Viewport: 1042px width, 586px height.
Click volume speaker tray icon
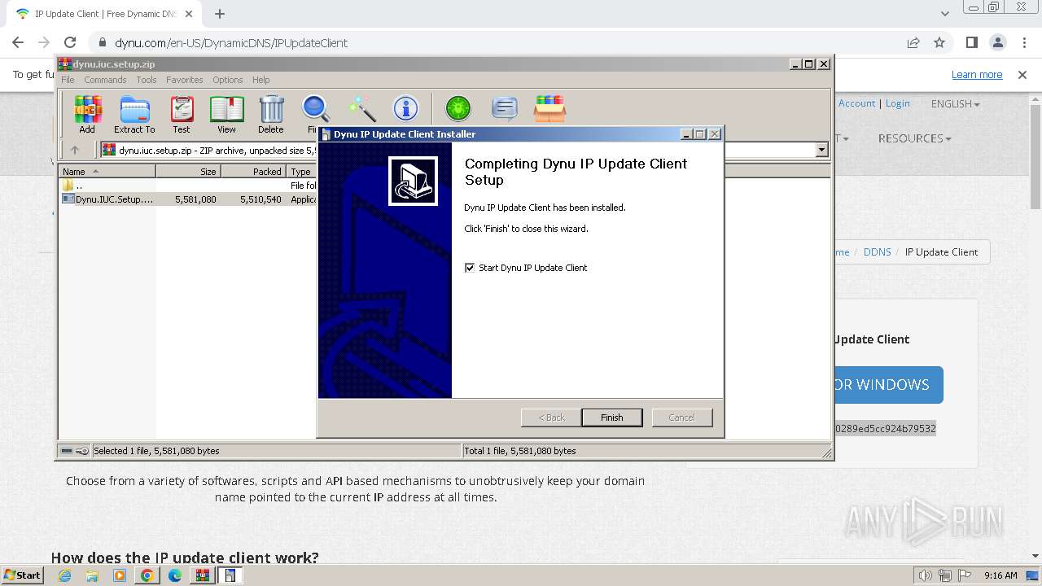(925, 575)
